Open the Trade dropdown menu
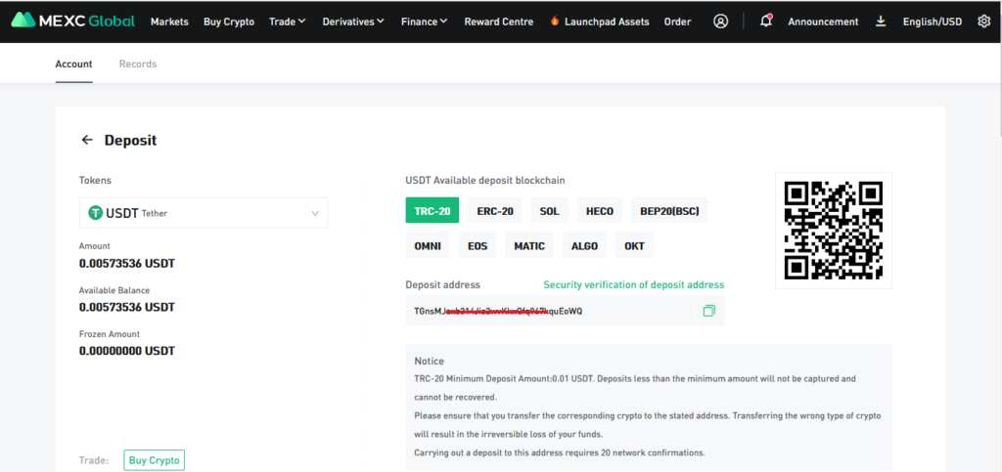Viewport: 1002px width, 472px height. (287, 21)
